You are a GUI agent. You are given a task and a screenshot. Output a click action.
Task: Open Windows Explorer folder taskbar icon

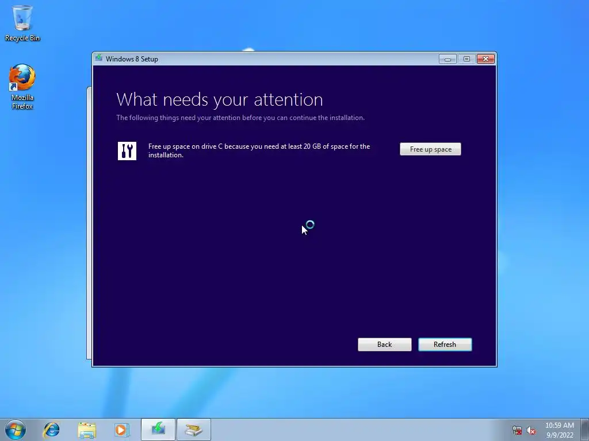87,430
